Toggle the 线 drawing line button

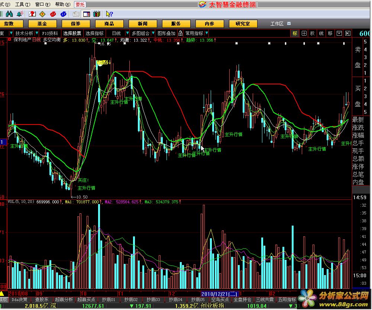[x=321, y=33]
